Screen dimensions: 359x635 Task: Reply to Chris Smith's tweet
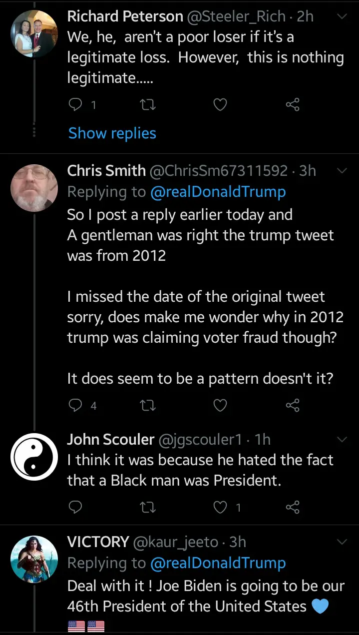75,406
